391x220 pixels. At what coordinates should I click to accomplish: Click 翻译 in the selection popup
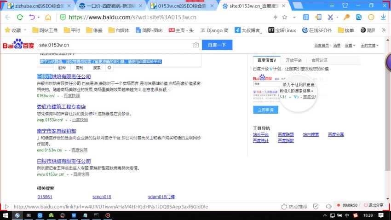tap(62, 68)
